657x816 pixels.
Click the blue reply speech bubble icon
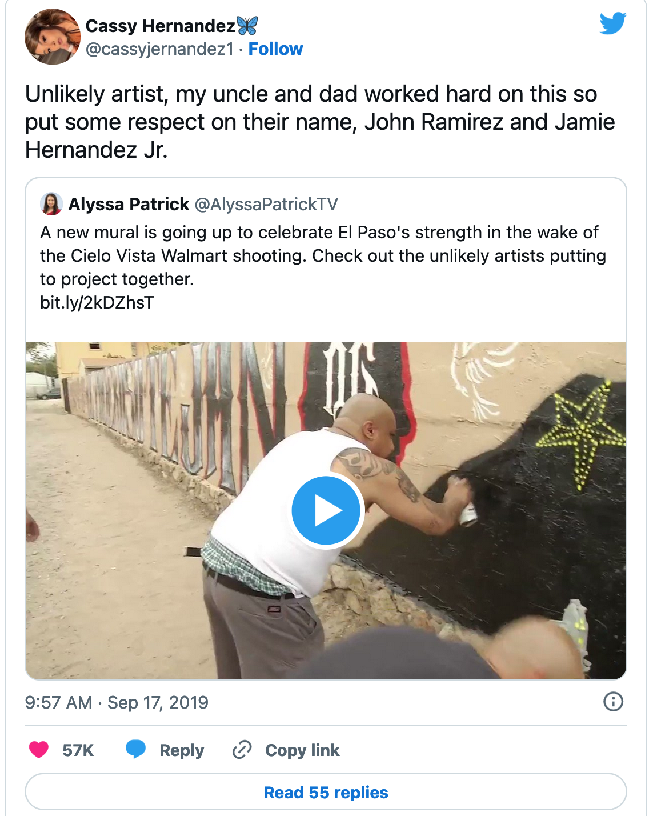135,749
